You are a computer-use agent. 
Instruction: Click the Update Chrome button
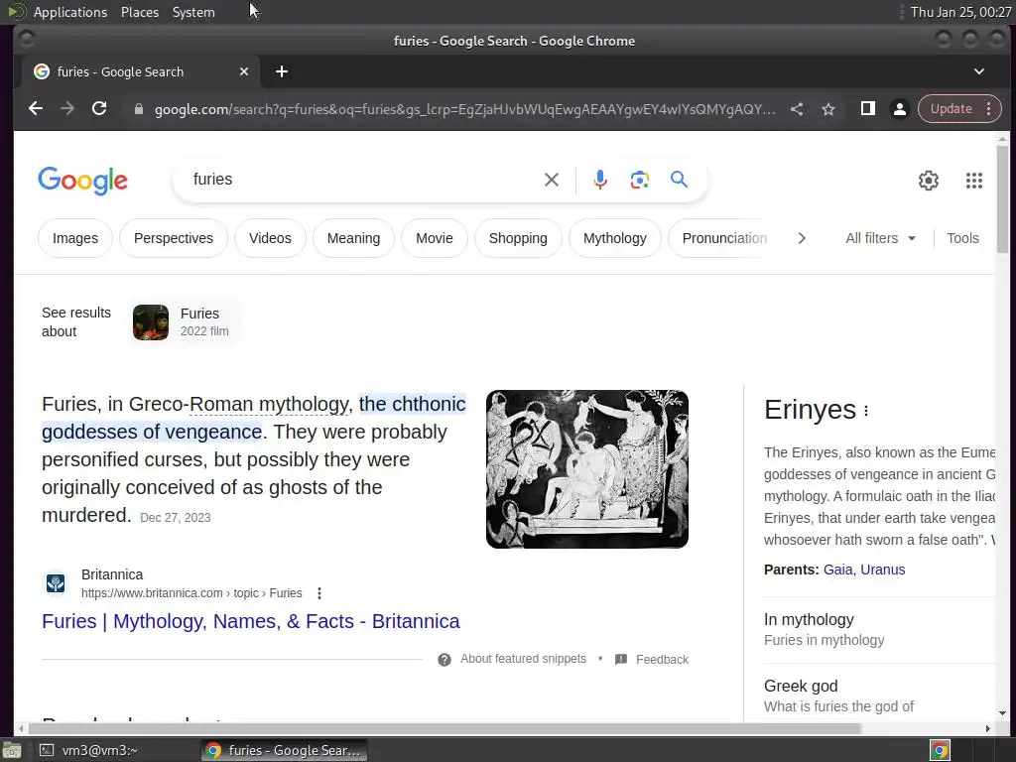click(x=951, y=109)
